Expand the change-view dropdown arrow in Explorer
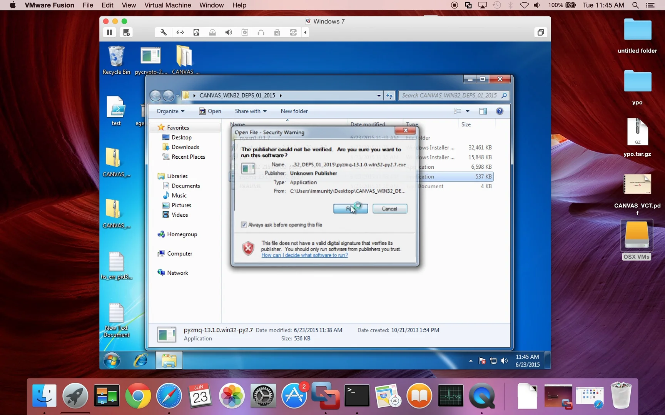 (467, 111)
